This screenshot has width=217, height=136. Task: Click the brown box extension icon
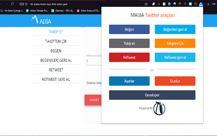click(196, 4)
